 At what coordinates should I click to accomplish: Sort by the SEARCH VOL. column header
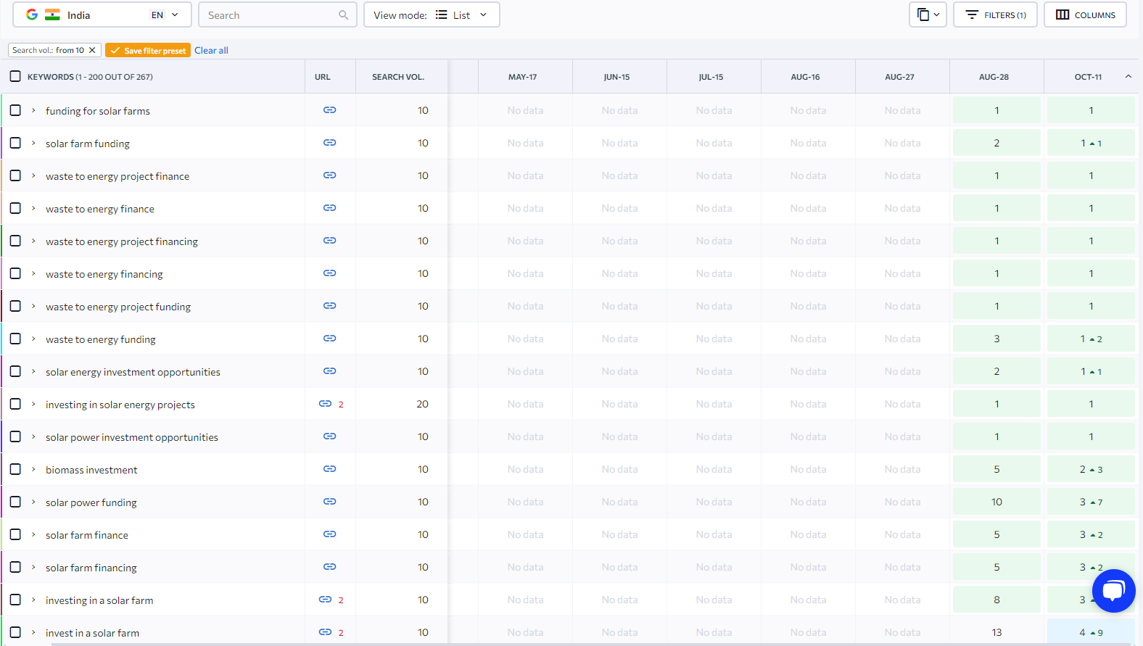click(x=398, y=77)
